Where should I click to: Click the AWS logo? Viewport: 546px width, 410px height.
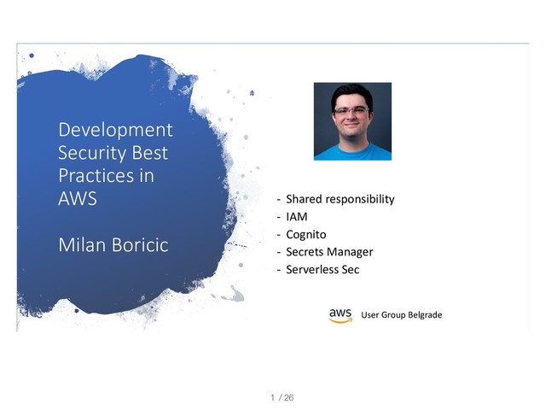(340, 315)
